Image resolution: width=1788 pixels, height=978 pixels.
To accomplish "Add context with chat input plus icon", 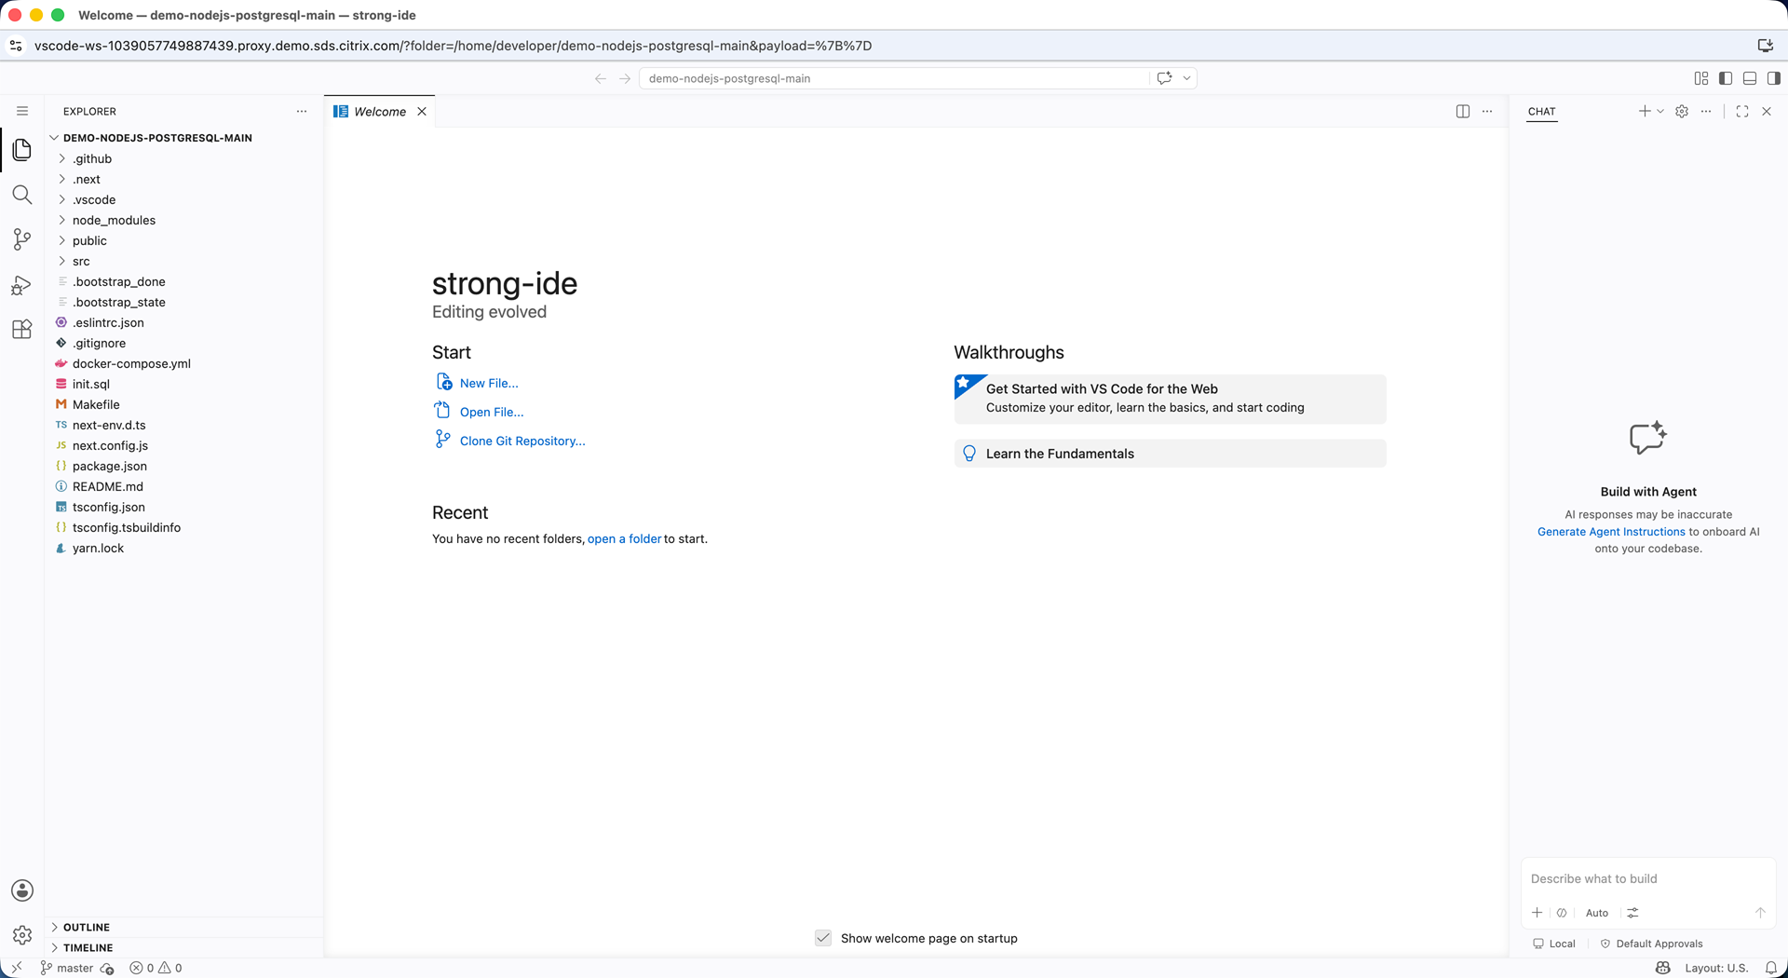I will click(1537, 913).
